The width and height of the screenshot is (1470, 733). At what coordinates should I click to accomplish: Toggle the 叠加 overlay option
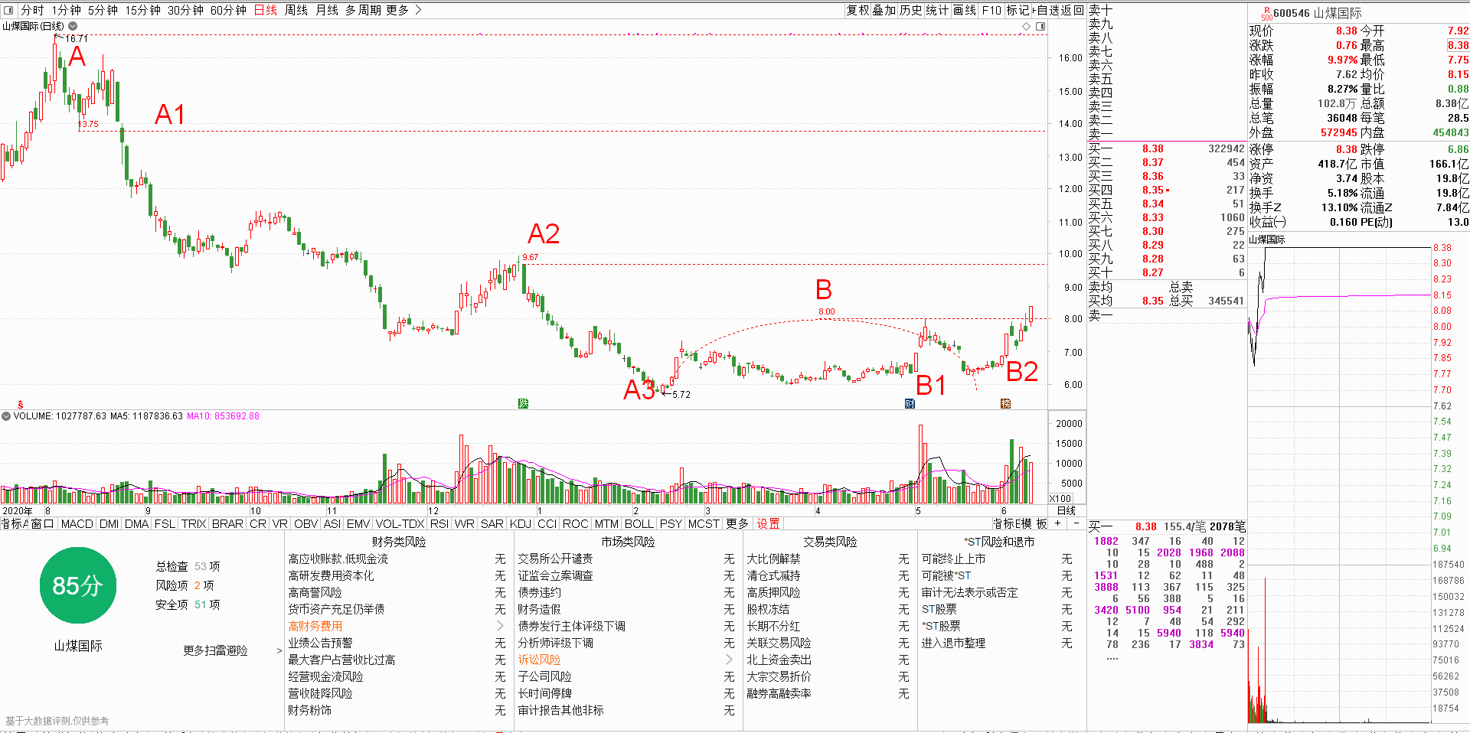[884, 10]
